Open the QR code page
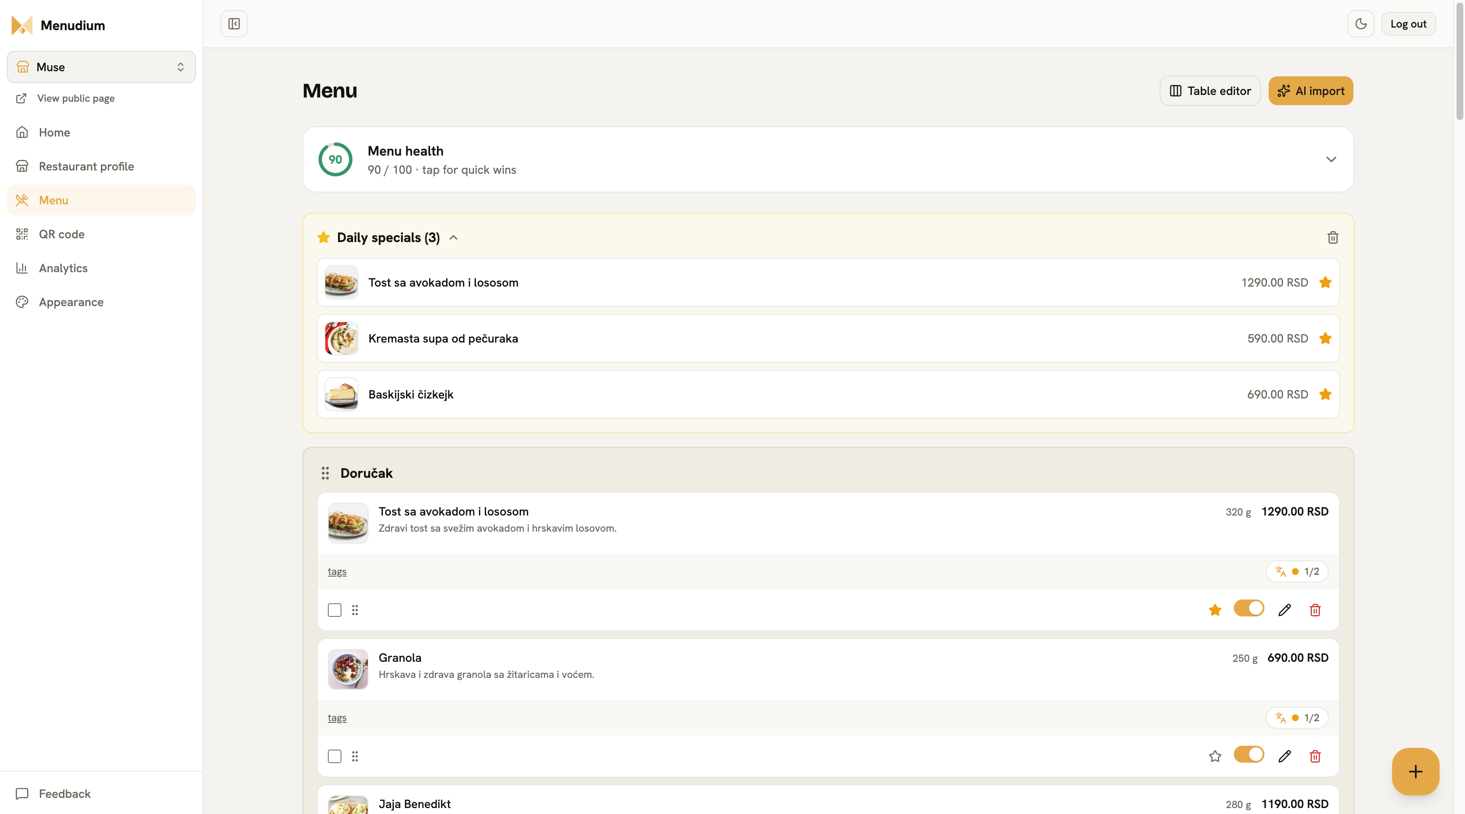The width and height of the screenshot is (1465, 814). point(62,234)
